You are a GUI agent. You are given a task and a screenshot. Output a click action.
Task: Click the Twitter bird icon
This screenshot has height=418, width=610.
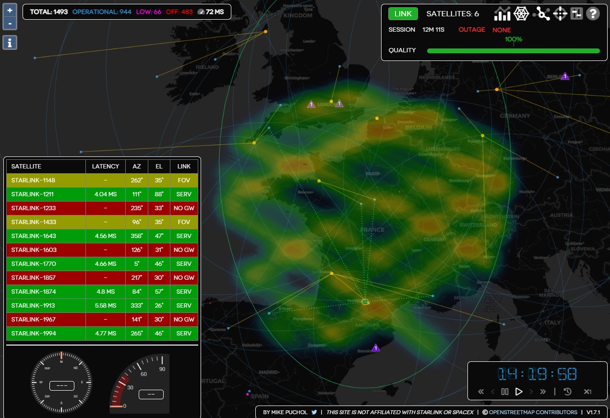pos(314,412)
